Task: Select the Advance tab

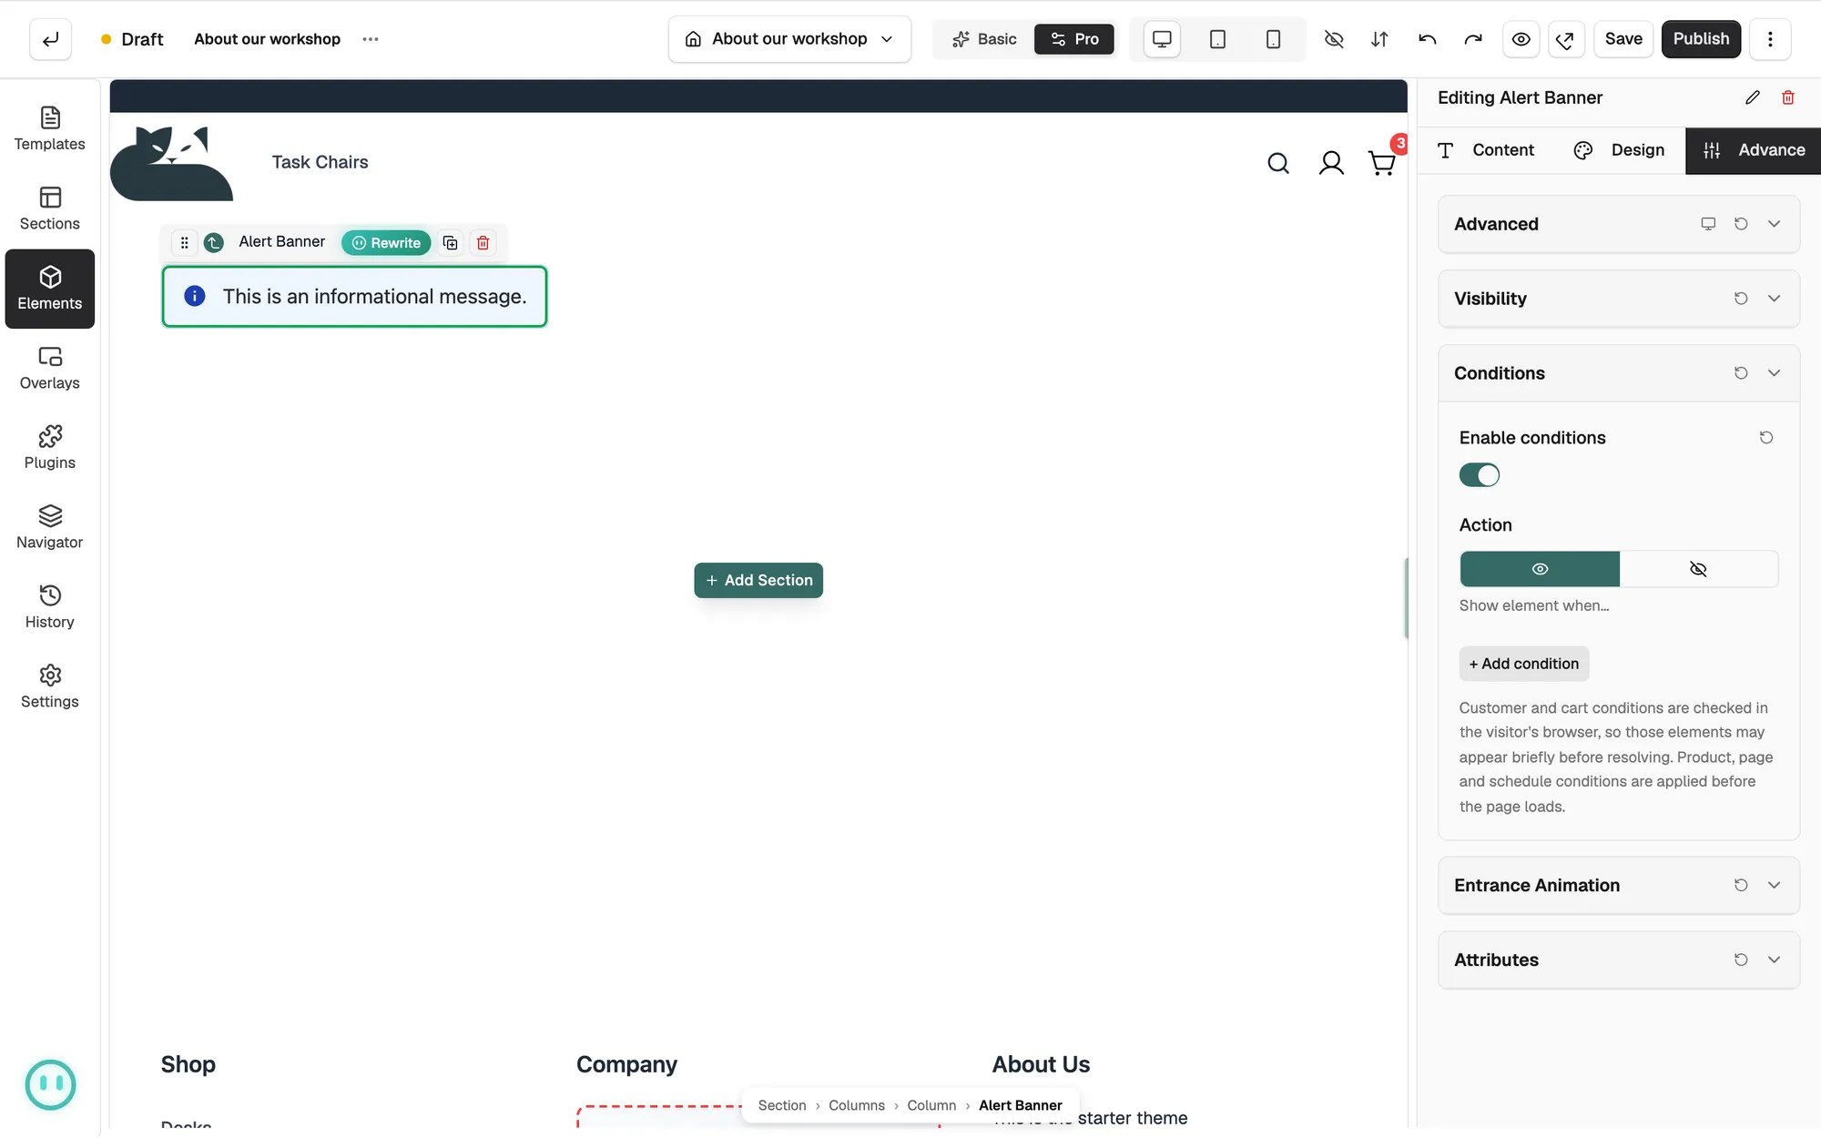Action: coord(1754,150)
